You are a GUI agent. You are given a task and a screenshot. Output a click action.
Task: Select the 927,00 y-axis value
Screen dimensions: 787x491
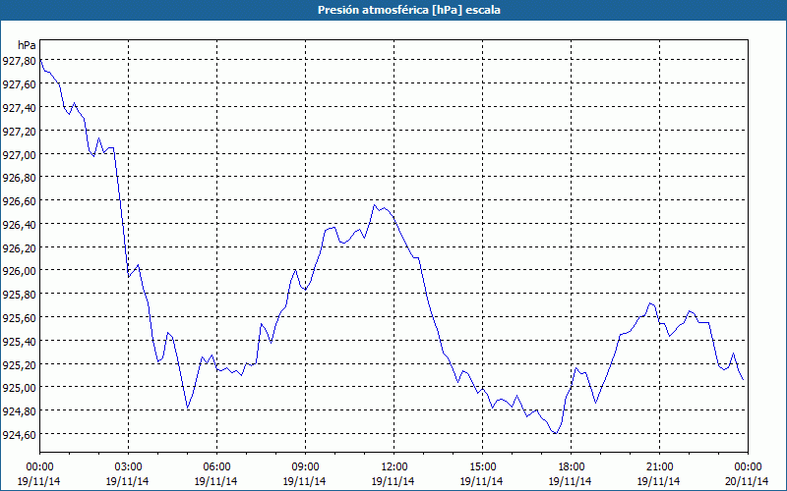coord(20,154)
